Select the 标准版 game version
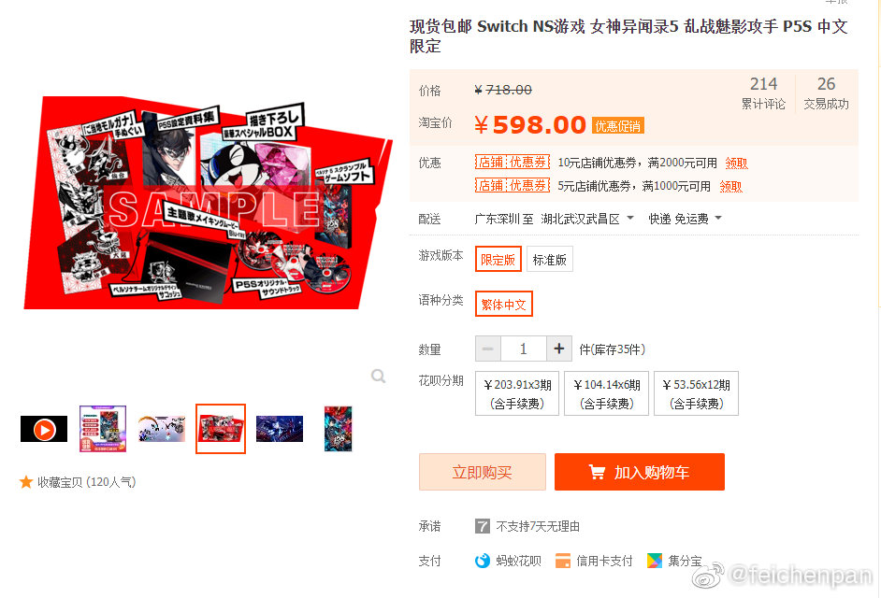Image resolution: width=881 pixels, height=598 pixels. click(550, 259)
